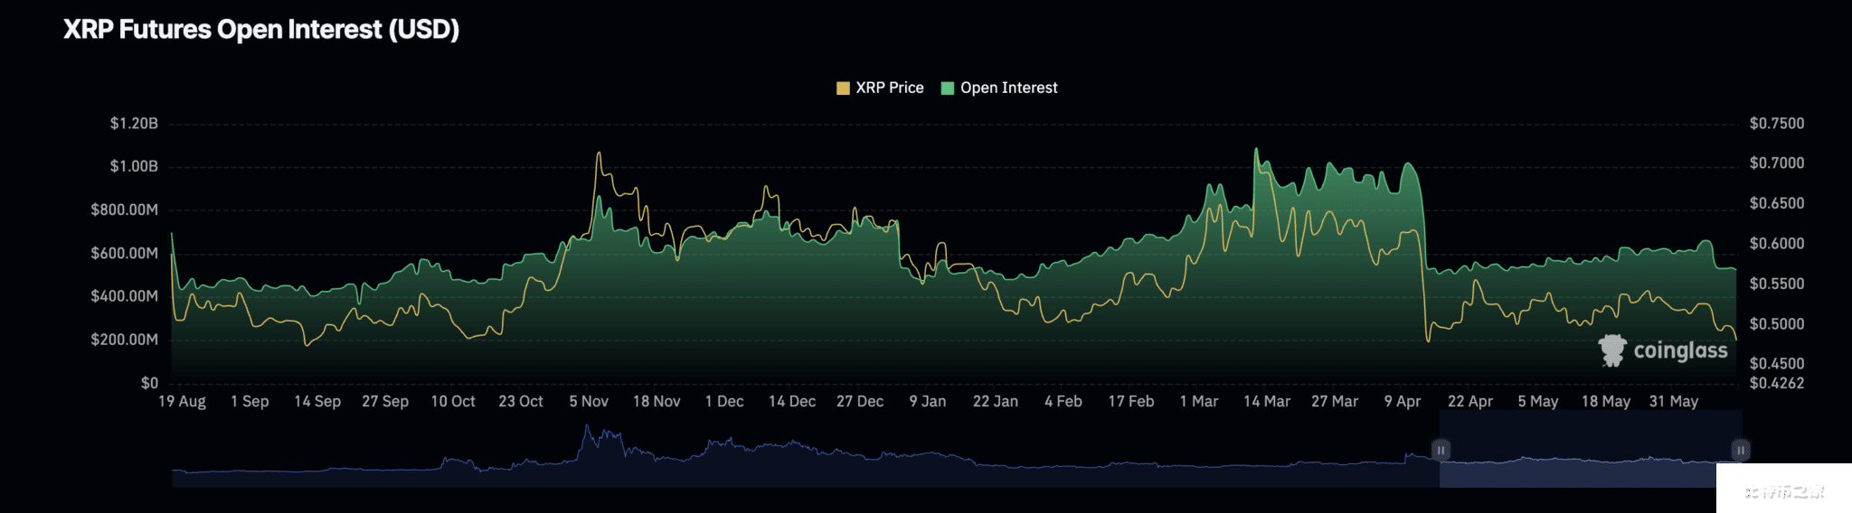
Task: Click the coinglass logo mascot icon
Action: [1611, 350]
